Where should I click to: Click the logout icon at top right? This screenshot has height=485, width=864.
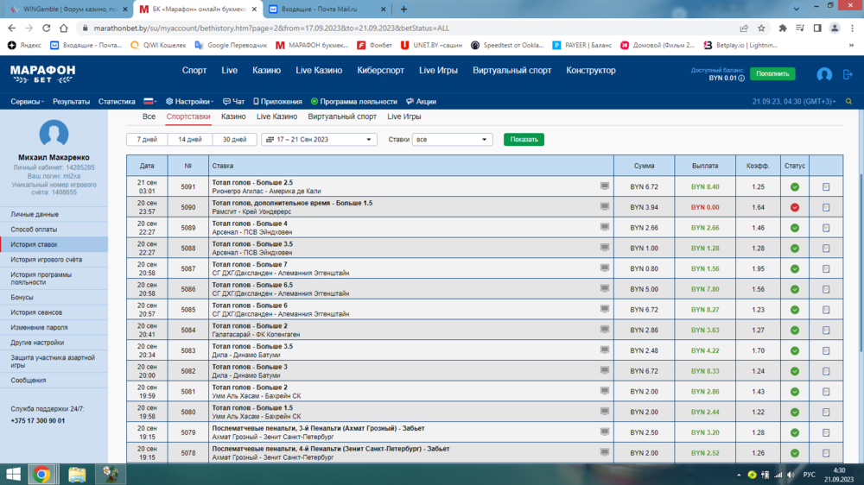click(x=848, y=75)
